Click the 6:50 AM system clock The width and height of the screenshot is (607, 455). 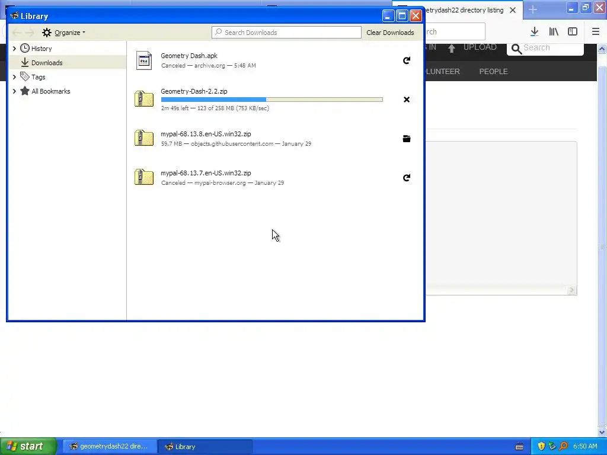585,447
